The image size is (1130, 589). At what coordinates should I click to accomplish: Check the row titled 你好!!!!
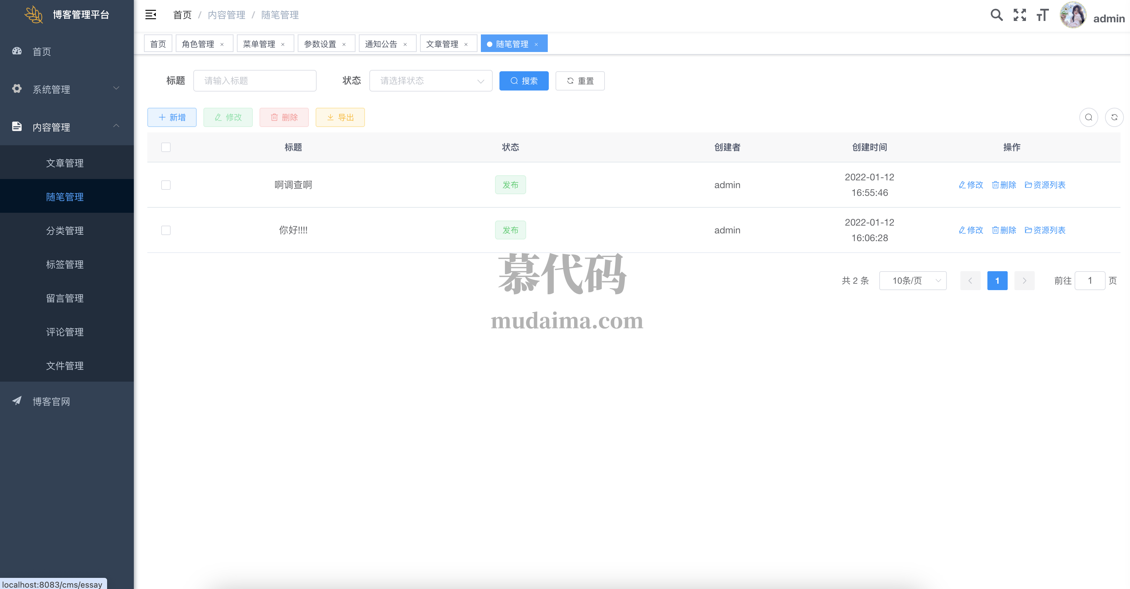point(166,230)
